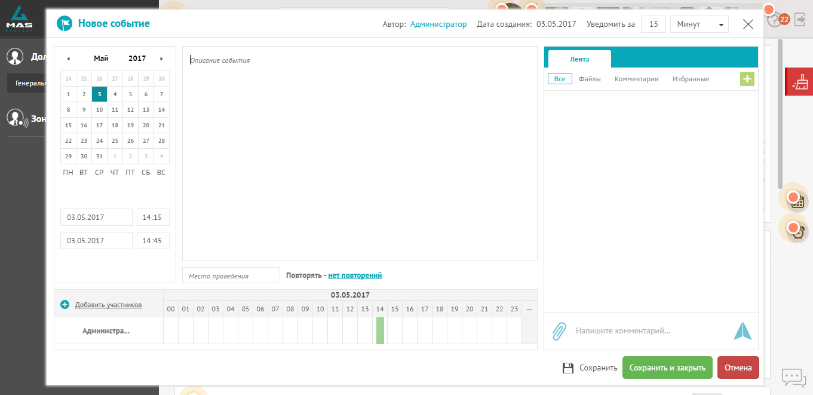
Task: Click the end time field 14:45
Action: coord(153,241)
